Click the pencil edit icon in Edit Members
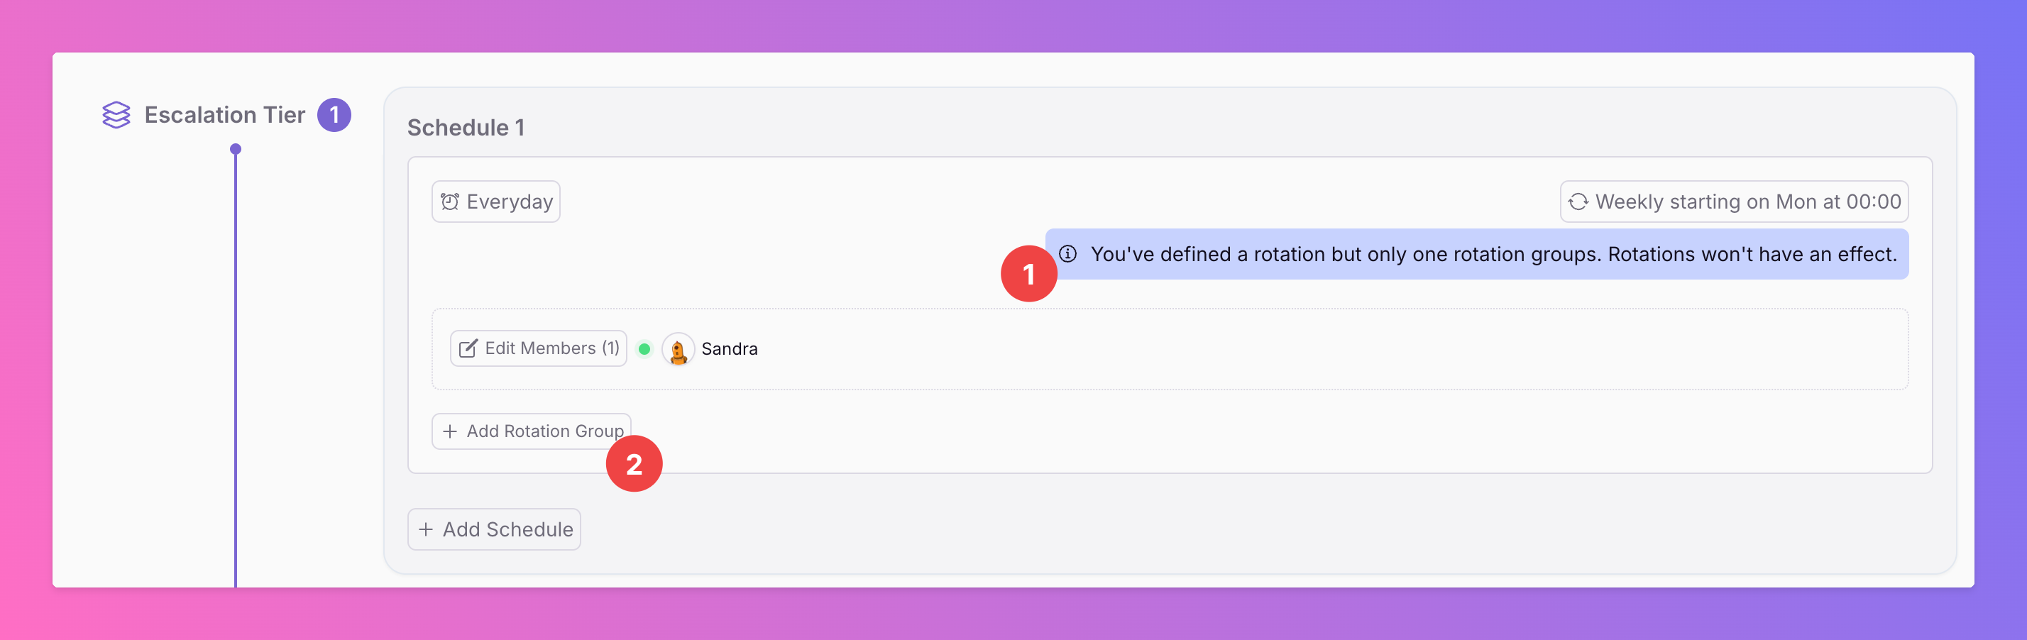This screenshot has width=2027, height=640. [x=468, y=348]
